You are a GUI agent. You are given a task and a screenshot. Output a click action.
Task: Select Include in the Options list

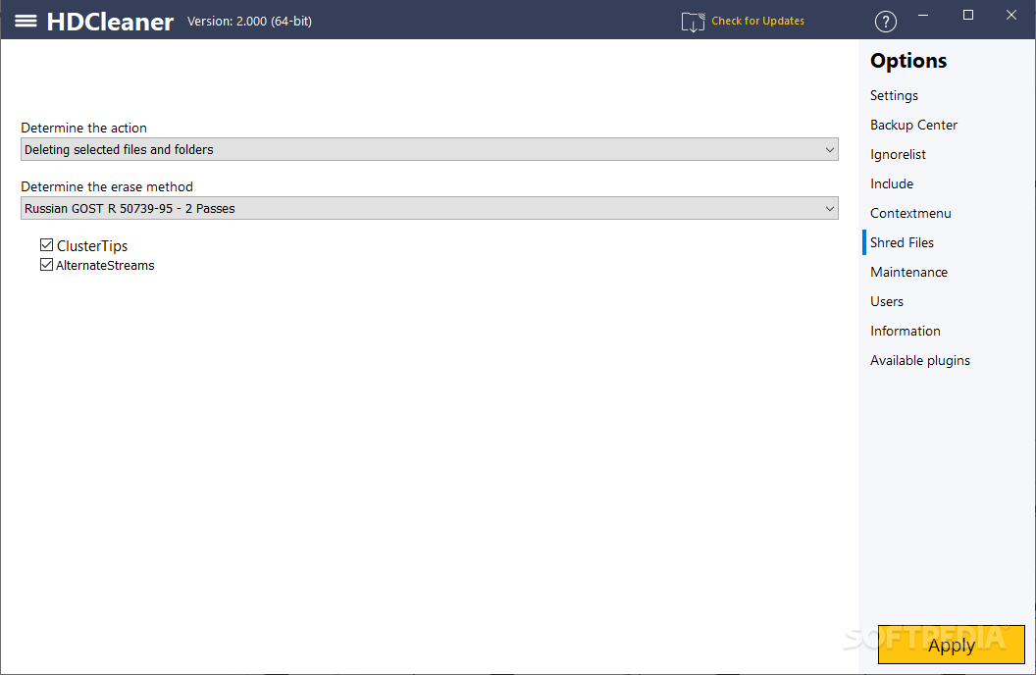coord(892,183)
